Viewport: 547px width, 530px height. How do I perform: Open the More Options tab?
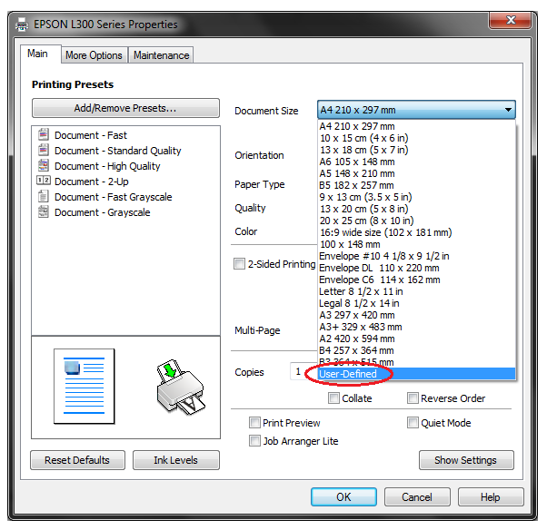coord(94,55)
